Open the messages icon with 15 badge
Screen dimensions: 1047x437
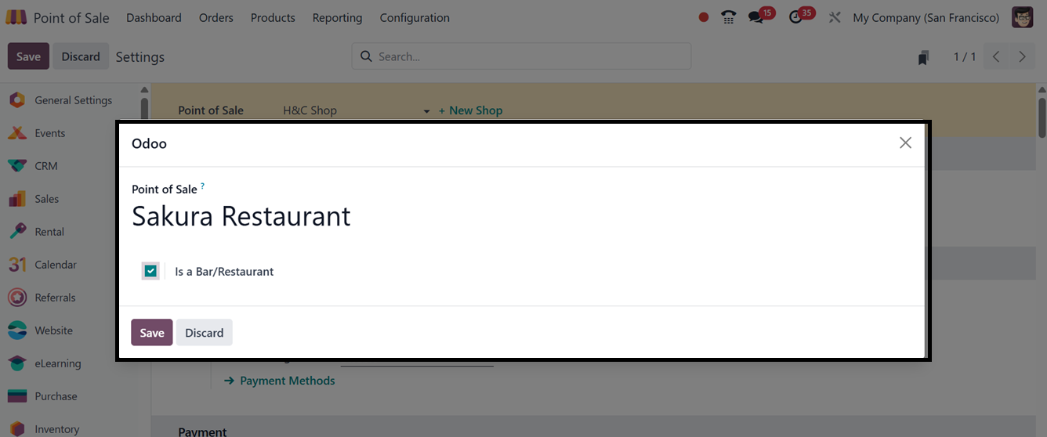[755, 17]
